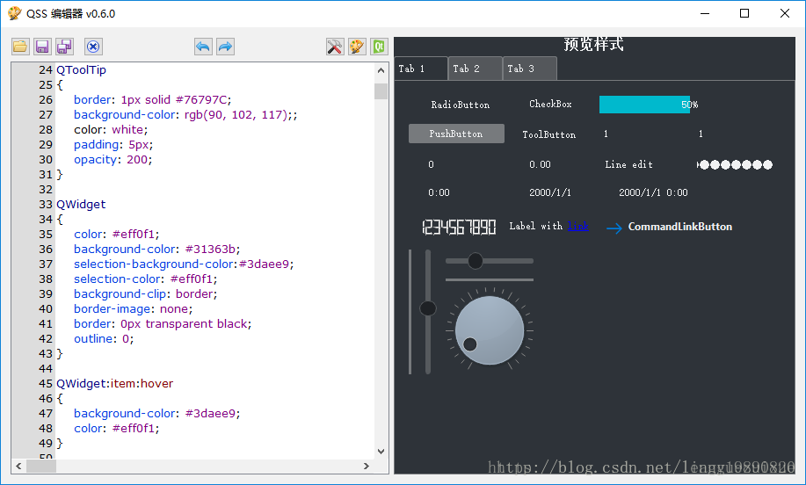806x485 pixels.
Task: Click horizontal scrollbar right arrow
Action: pyautogui.click(x=367, y=466)
